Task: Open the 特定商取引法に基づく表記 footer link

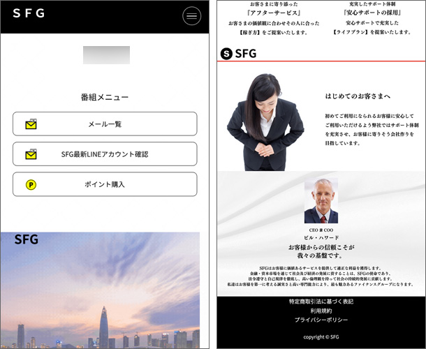Action: 321,302
